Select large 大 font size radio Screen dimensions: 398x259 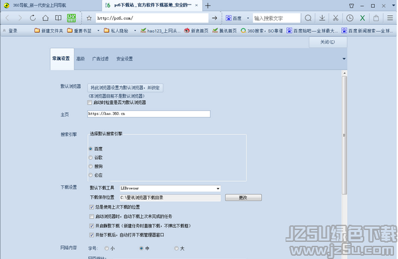coord(177,248)
